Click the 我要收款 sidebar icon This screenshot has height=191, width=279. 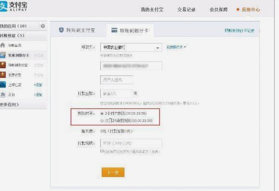tap(3, 75)
